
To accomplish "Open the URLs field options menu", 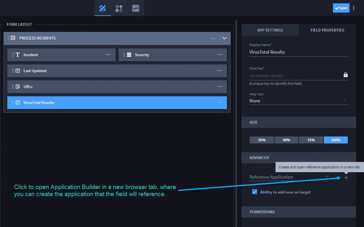I will (x=220, y=86).
